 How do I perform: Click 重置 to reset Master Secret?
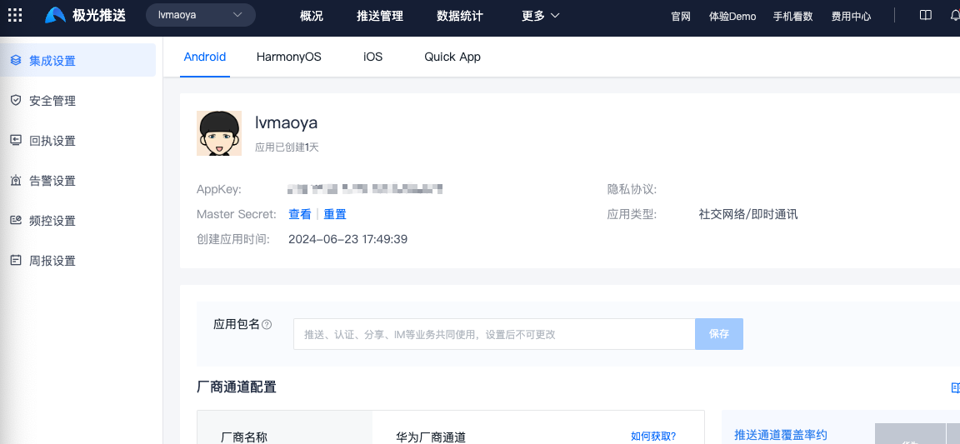tap(335, 214)
